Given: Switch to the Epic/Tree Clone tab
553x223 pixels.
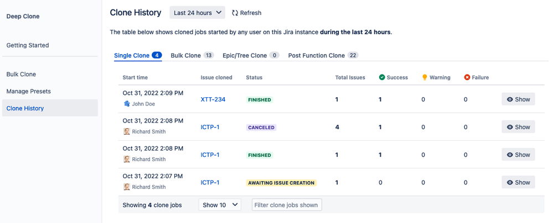Looking at the screenshot, I should (251, 56).
